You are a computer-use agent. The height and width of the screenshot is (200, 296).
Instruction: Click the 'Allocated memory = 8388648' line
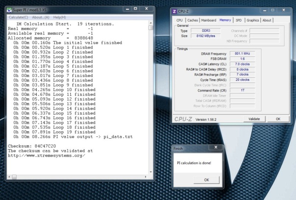51,38
